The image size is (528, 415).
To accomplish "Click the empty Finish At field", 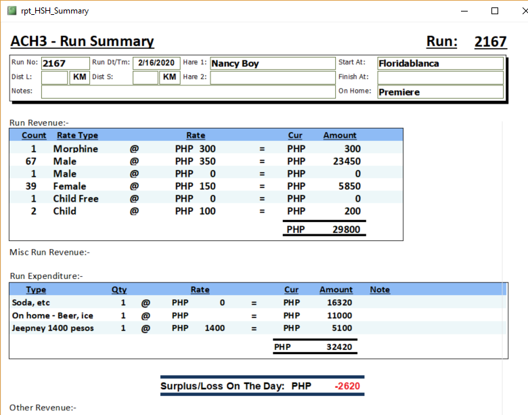I will (440, 78).
